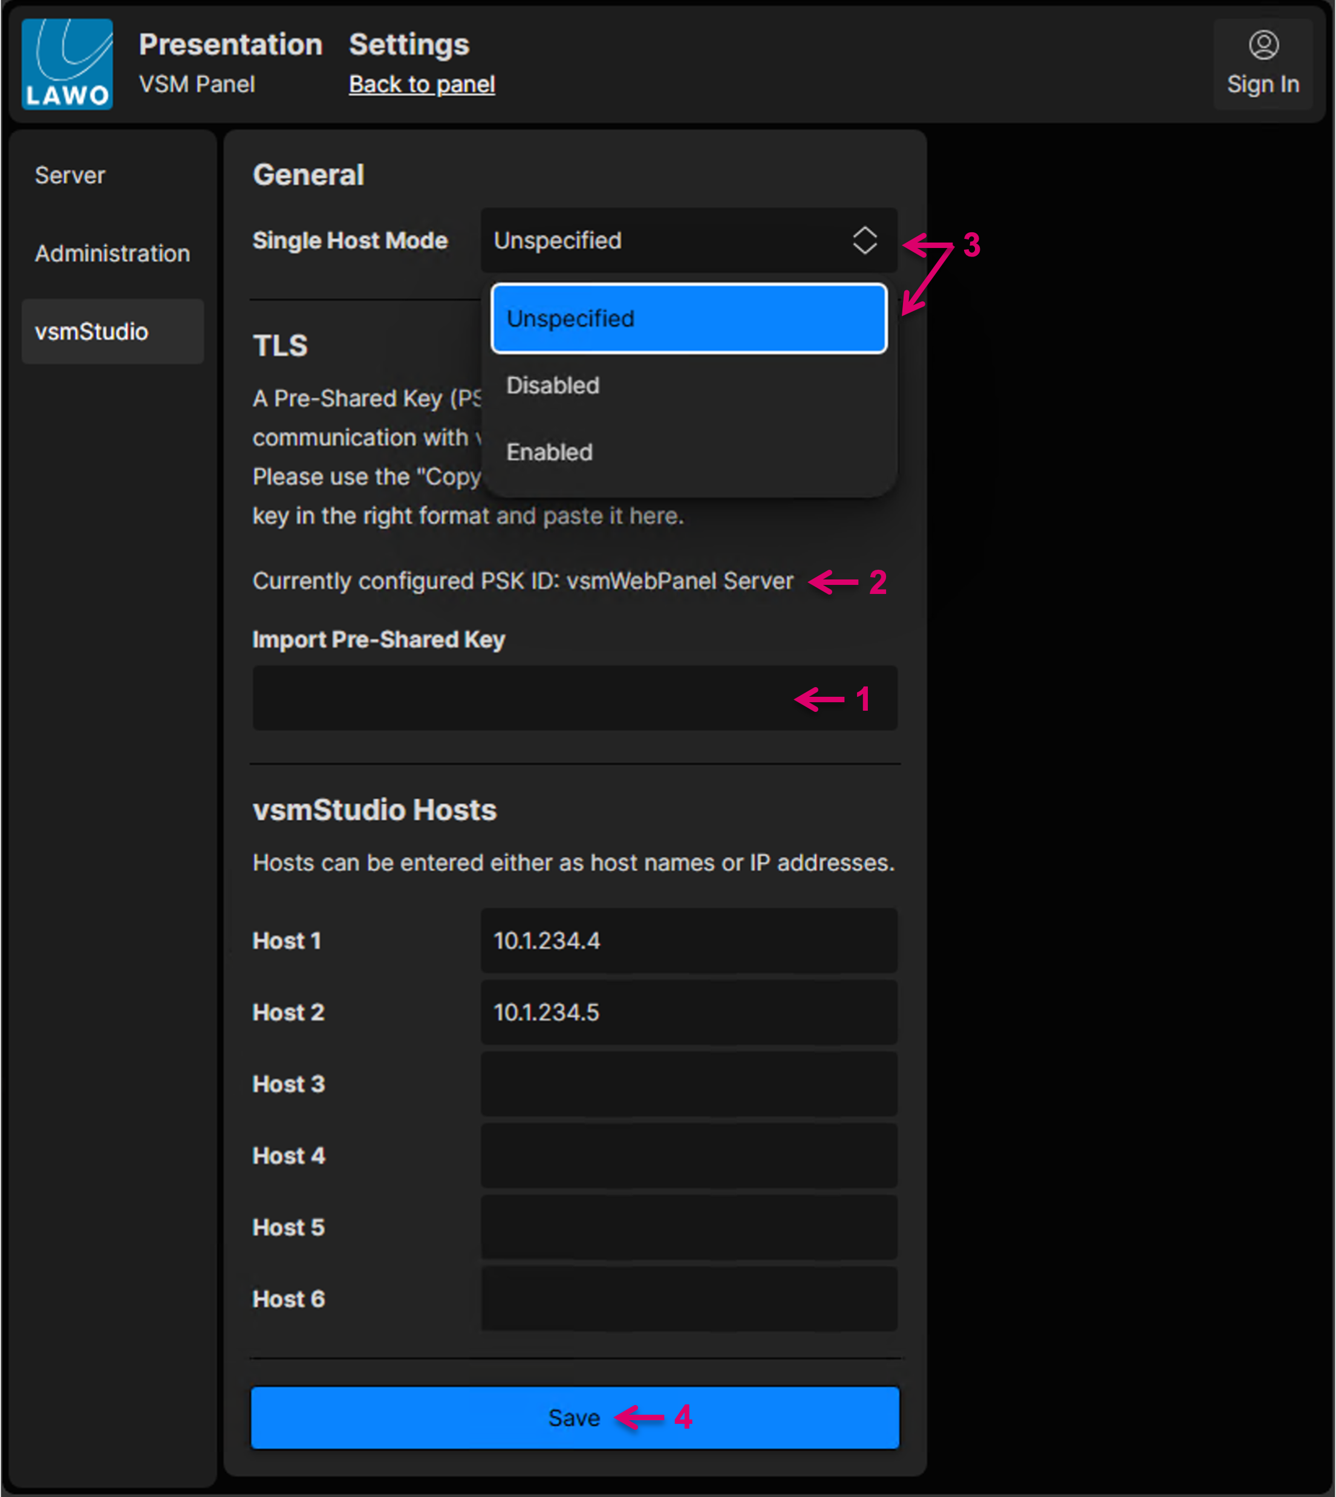Click the Host 2 address field
This screenshot has width=1336, height=1497.
pyautogui.click(x=688, y=1012)
